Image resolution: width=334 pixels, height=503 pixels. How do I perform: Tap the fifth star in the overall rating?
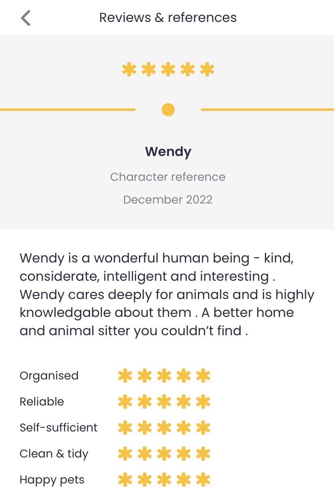click(207, 69)
